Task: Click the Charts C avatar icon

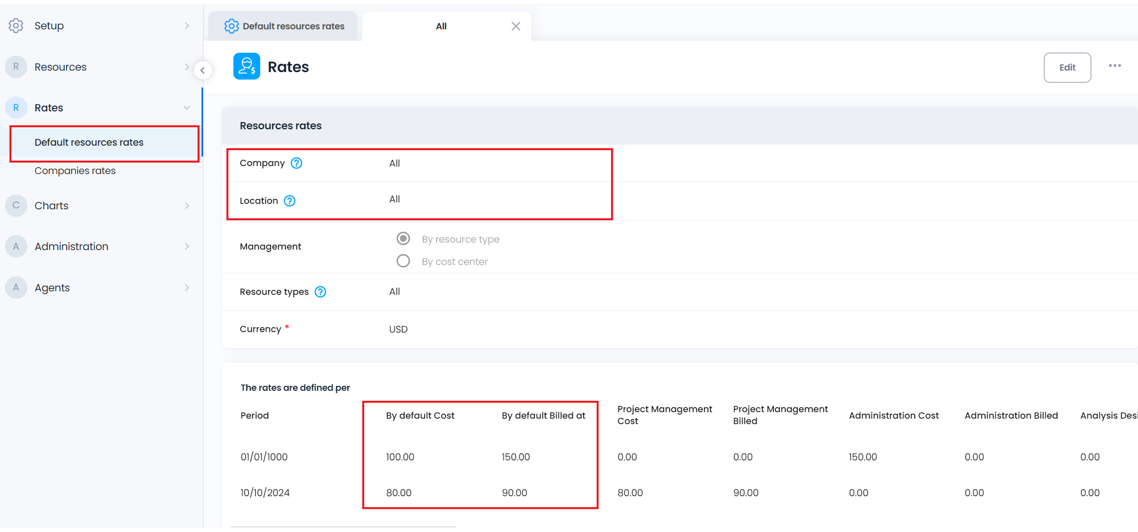Action: click(16, 205)
